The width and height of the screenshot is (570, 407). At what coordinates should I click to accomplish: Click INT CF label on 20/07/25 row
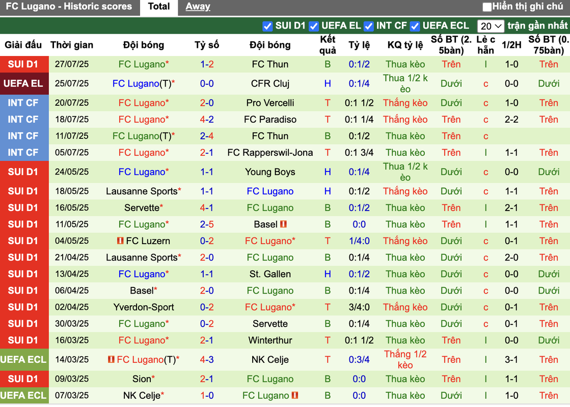click(23, 103)
